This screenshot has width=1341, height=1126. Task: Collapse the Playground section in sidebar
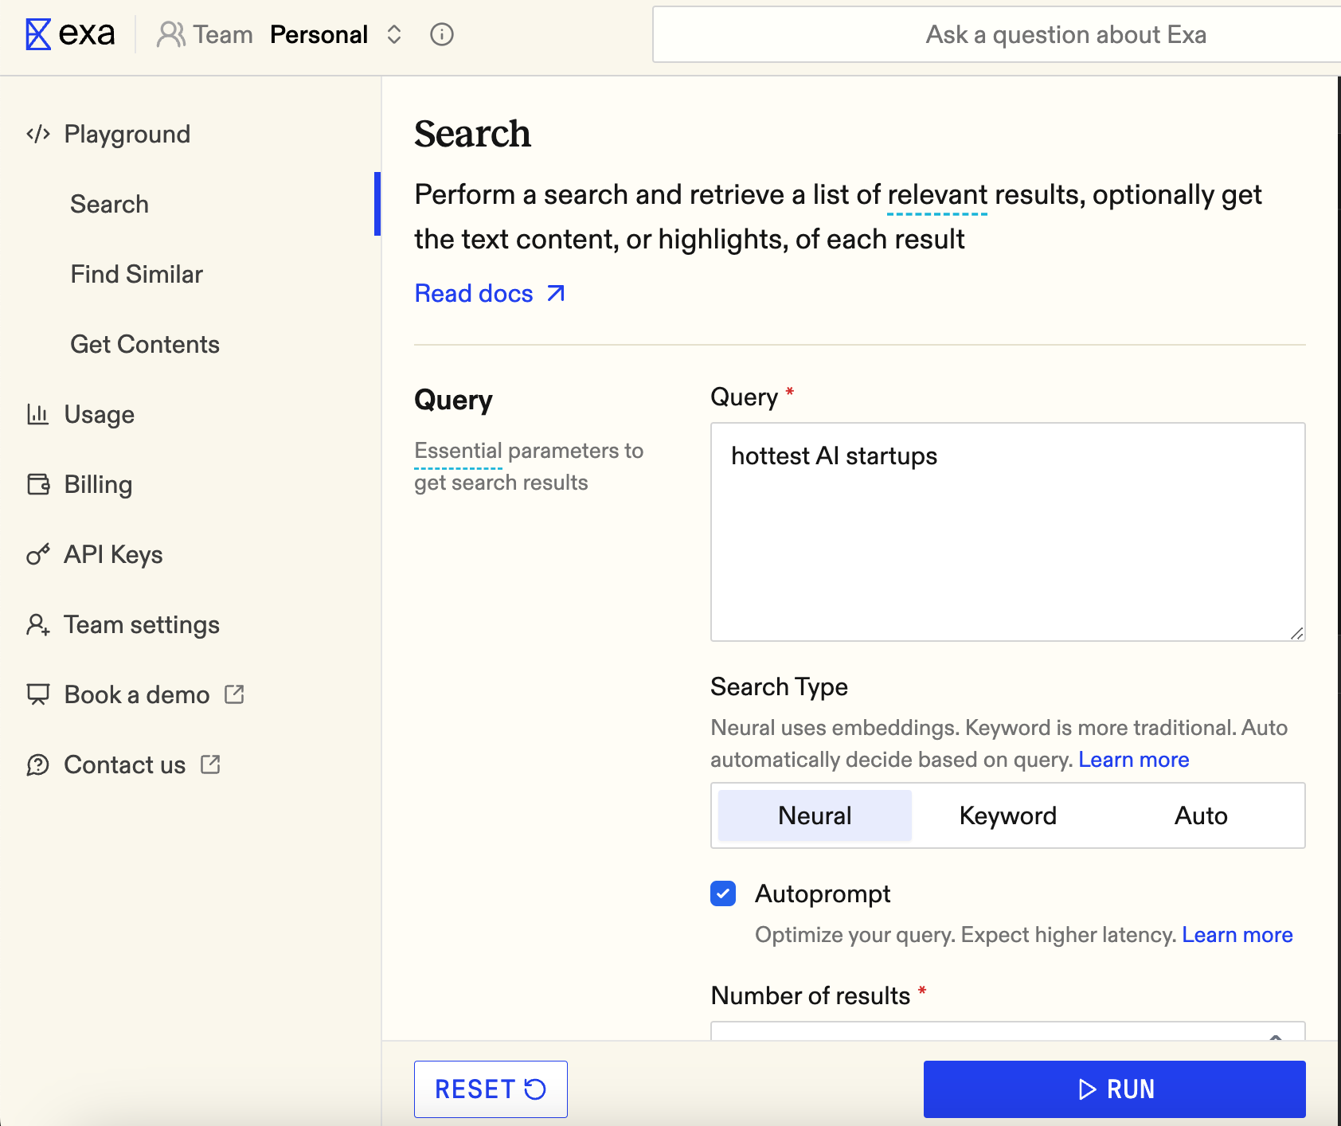[x=127, y=134]
